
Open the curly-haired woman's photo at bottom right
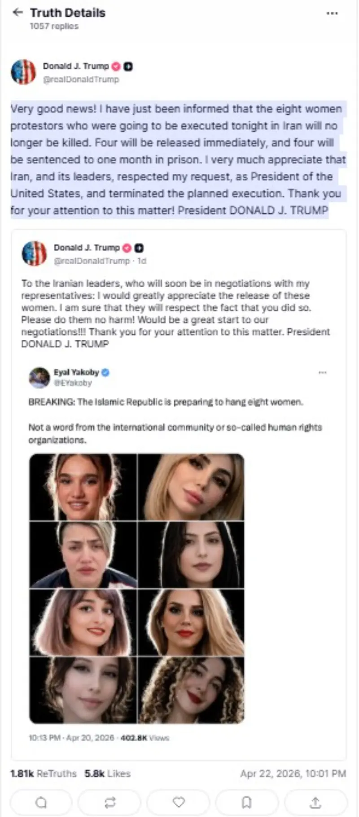(x=191, y=690)
